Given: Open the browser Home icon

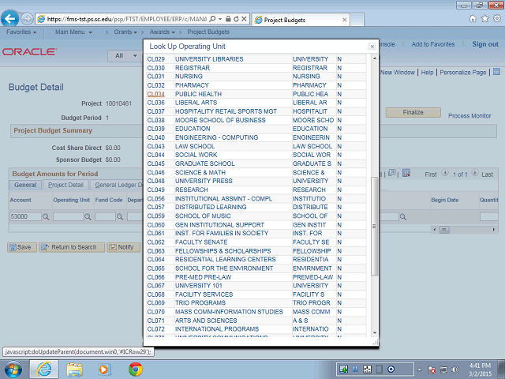Looking at the screenshot, I should [473, 19].
